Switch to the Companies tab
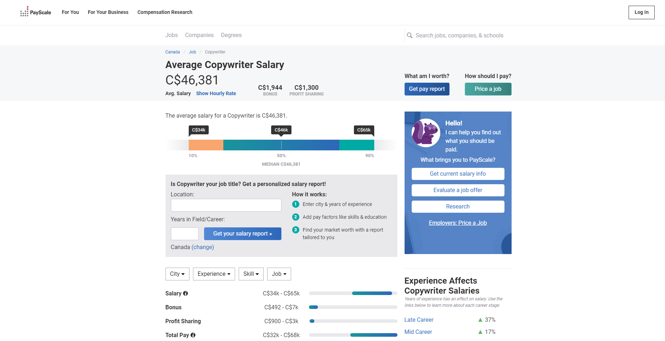The width and height of the screenshot is (665, 341). pos(199,35)
